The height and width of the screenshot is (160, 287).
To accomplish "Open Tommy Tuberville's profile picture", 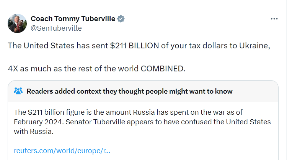I will coord(17,23).
